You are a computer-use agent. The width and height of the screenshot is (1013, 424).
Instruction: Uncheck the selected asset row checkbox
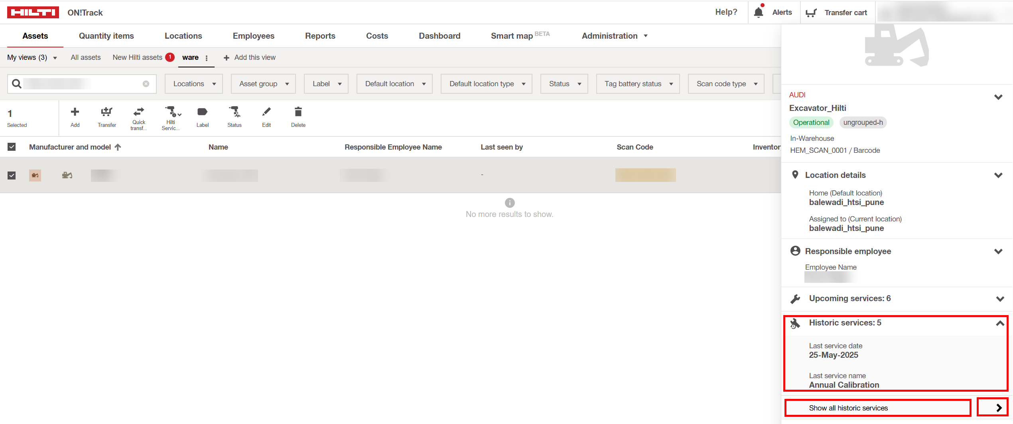point(12,176)
